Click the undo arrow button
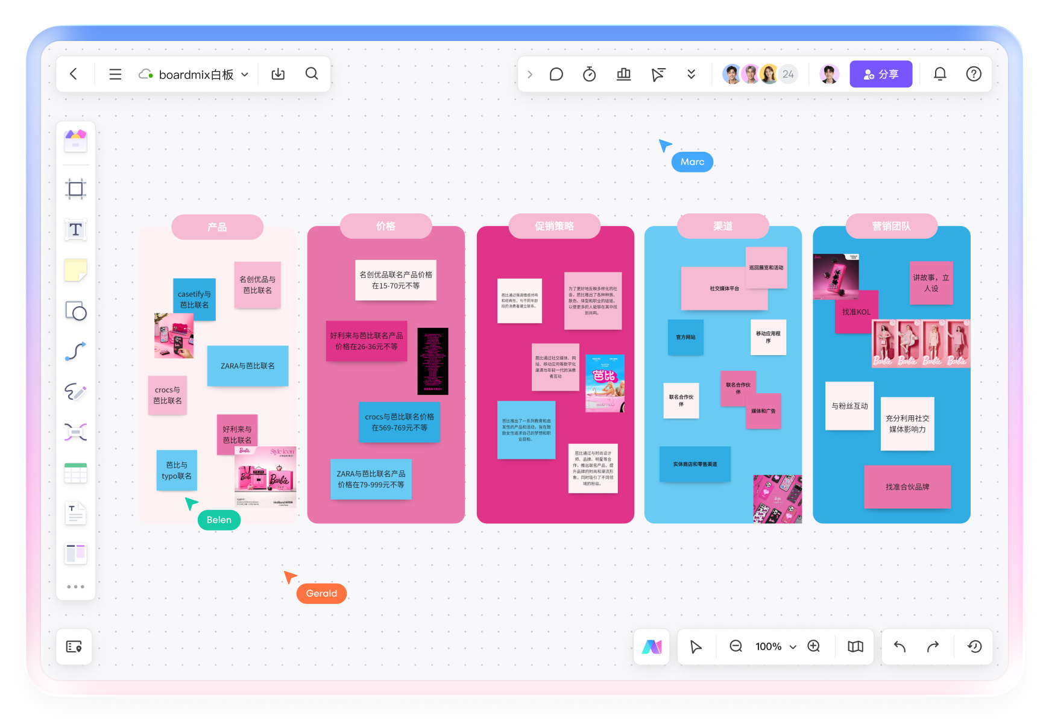Viewport: 1049px width, 721px height. 899,647
